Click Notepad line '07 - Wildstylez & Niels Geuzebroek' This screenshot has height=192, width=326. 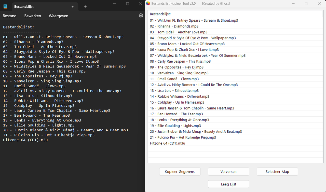click(x=64, y=66)
